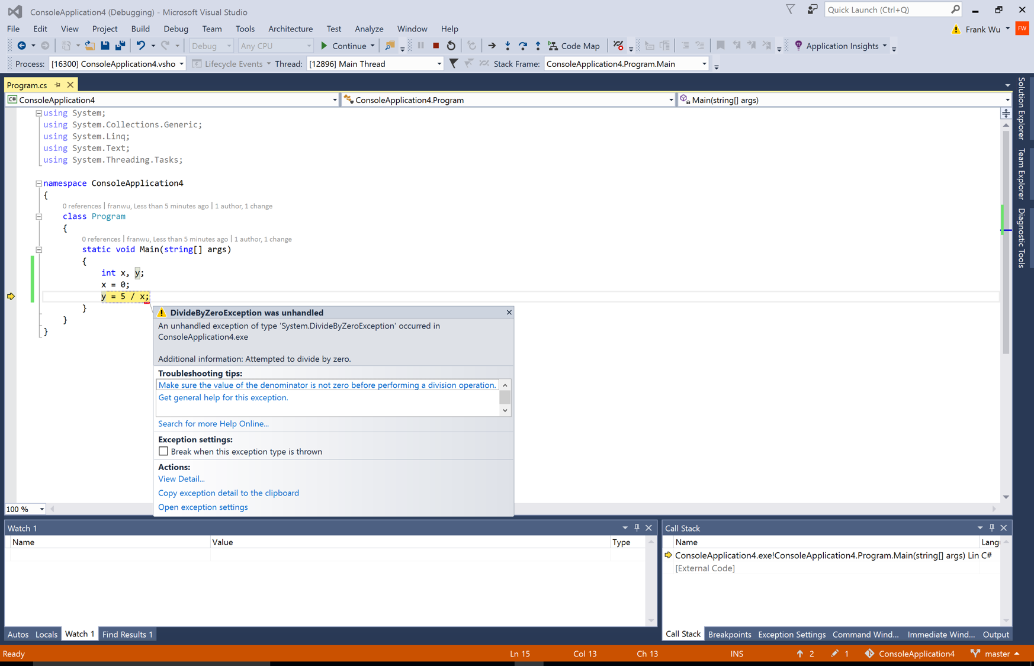Screen dimensions: 1034x666
Task: Close the DivideByZeroException popup
Action: (x=509, y=312)
